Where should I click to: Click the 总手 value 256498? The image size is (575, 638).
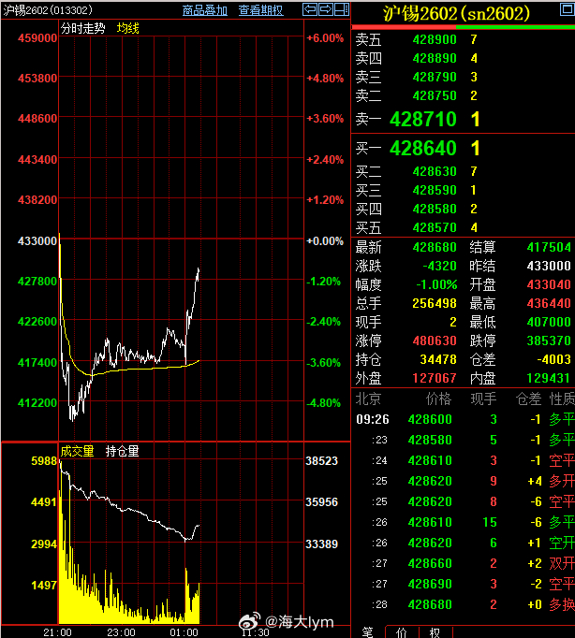(435, 303)
